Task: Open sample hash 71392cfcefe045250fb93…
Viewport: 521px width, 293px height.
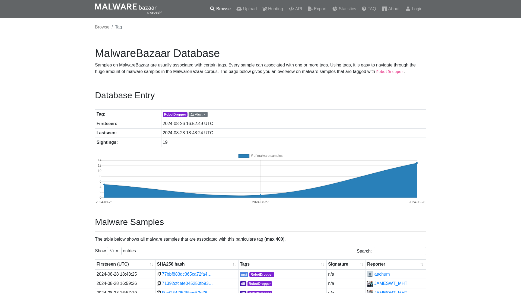Action: [187, 283]
